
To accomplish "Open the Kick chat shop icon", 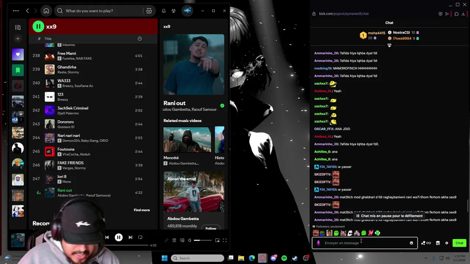I will [438, 243].
